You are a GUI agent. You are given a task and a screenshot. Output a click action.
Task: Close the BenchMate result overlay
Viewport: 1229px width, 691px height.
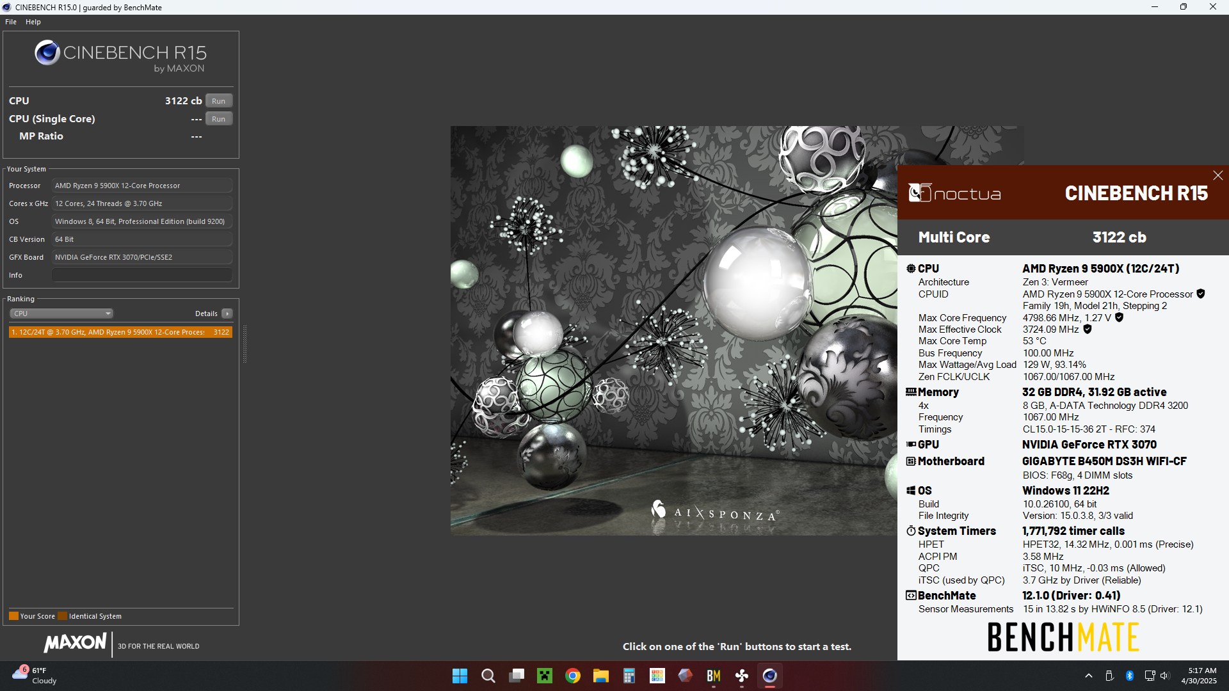pos(1217,175)
